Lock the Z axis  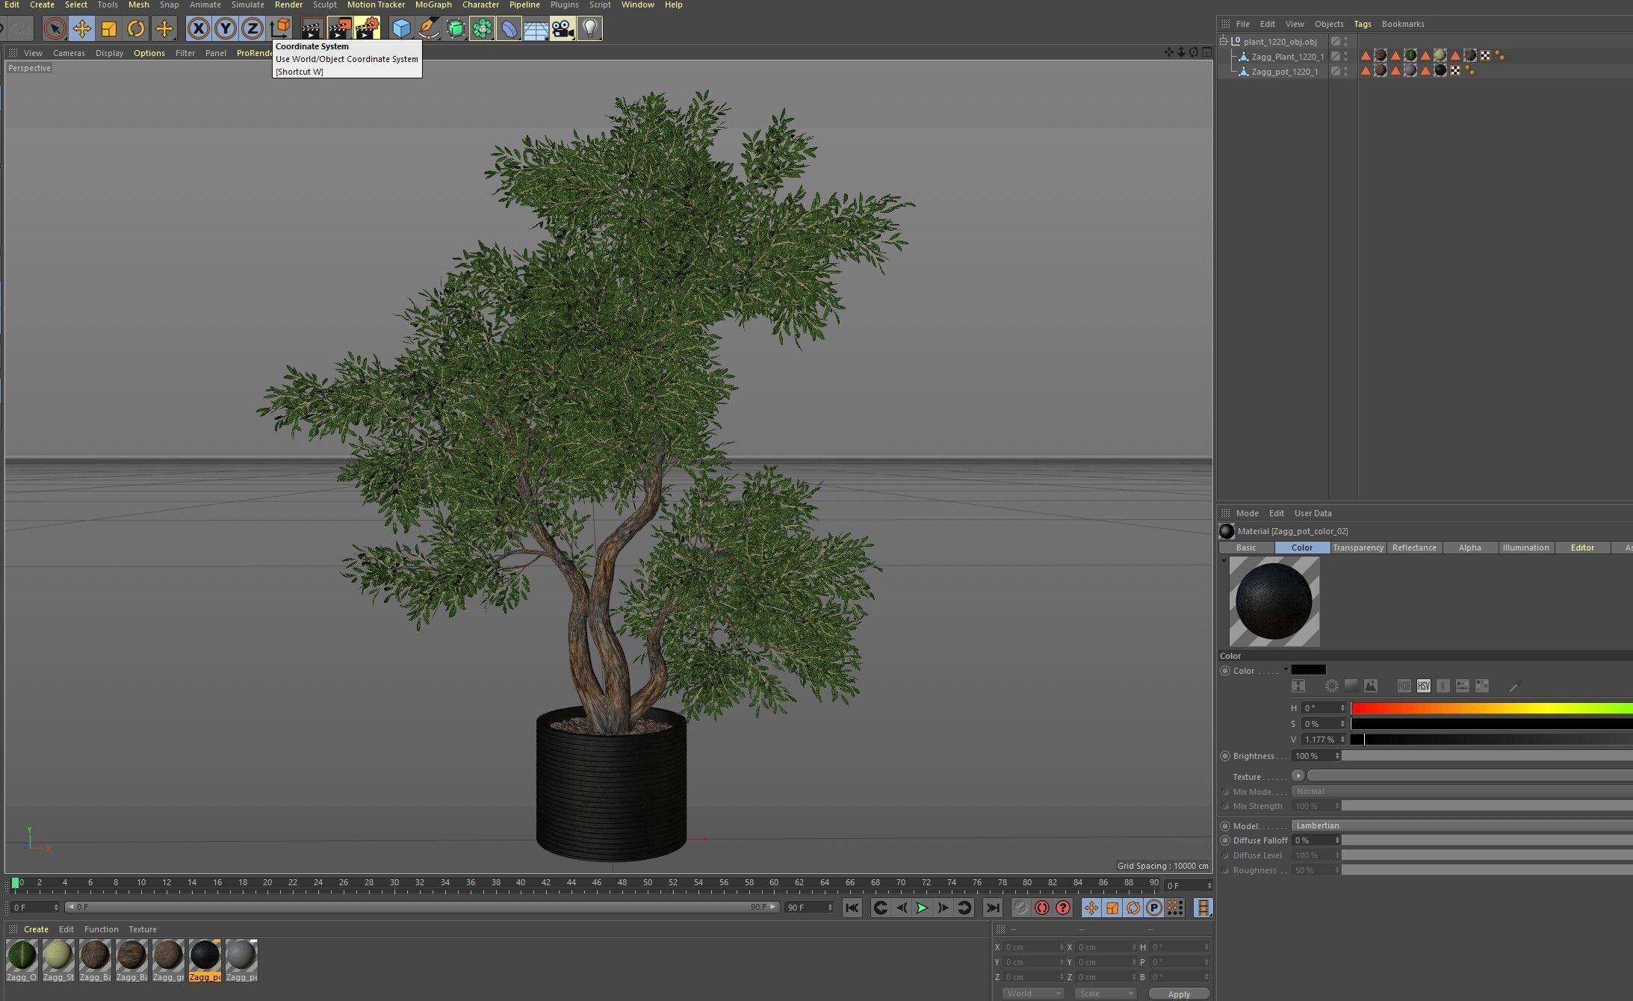pos(252,29)
